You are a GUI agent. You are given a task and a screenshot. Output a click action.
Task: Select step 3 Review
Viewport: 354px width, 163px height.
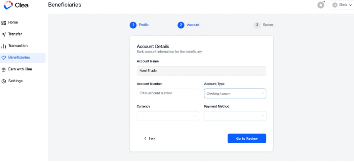[264, 25]
